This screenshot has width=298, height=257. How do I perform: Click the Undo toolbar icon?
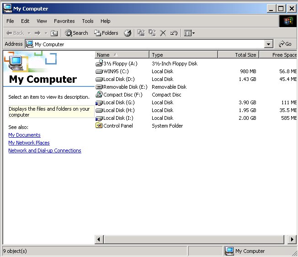[174, 33]
